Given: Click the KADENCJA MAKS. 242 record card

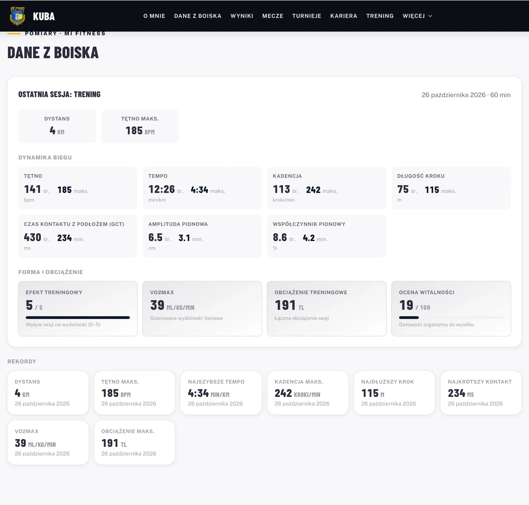Looking at the screenshot, I should (x=308, y=393).
